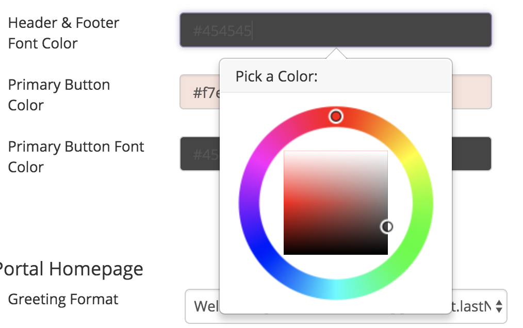Image resolution: width=523 pixels, height=328 pixels.
Task: Click the Header & Footer Font Color field
Action: (x=336, y=30)
